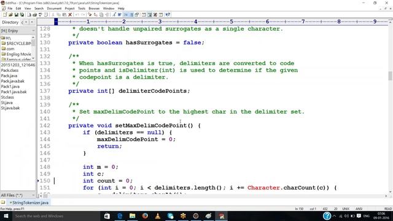Image resolution: width=393 pixels, height=221 pixels.
Task: Click the Undo toolbar icon
Action: tap(77, 15)
